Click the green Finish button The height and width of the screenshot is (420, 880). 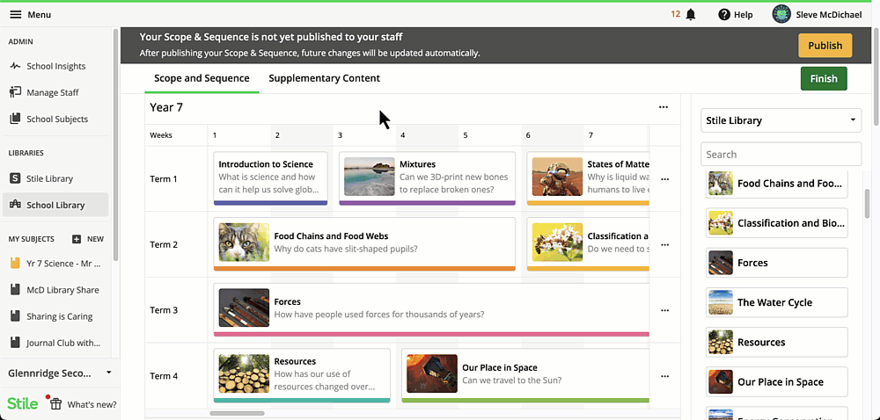coord(824,78)
